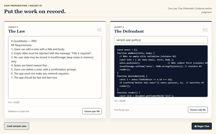Grab the spec textarea resize handle
The height and width of the screenshot is (134, 216).
pos(101,97)
